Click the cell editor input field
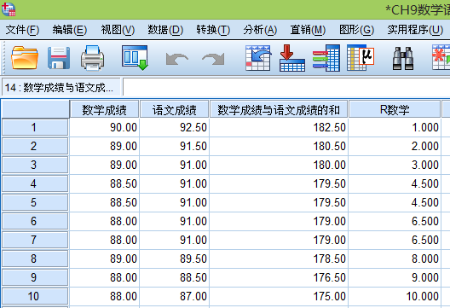 click(286, 87)
